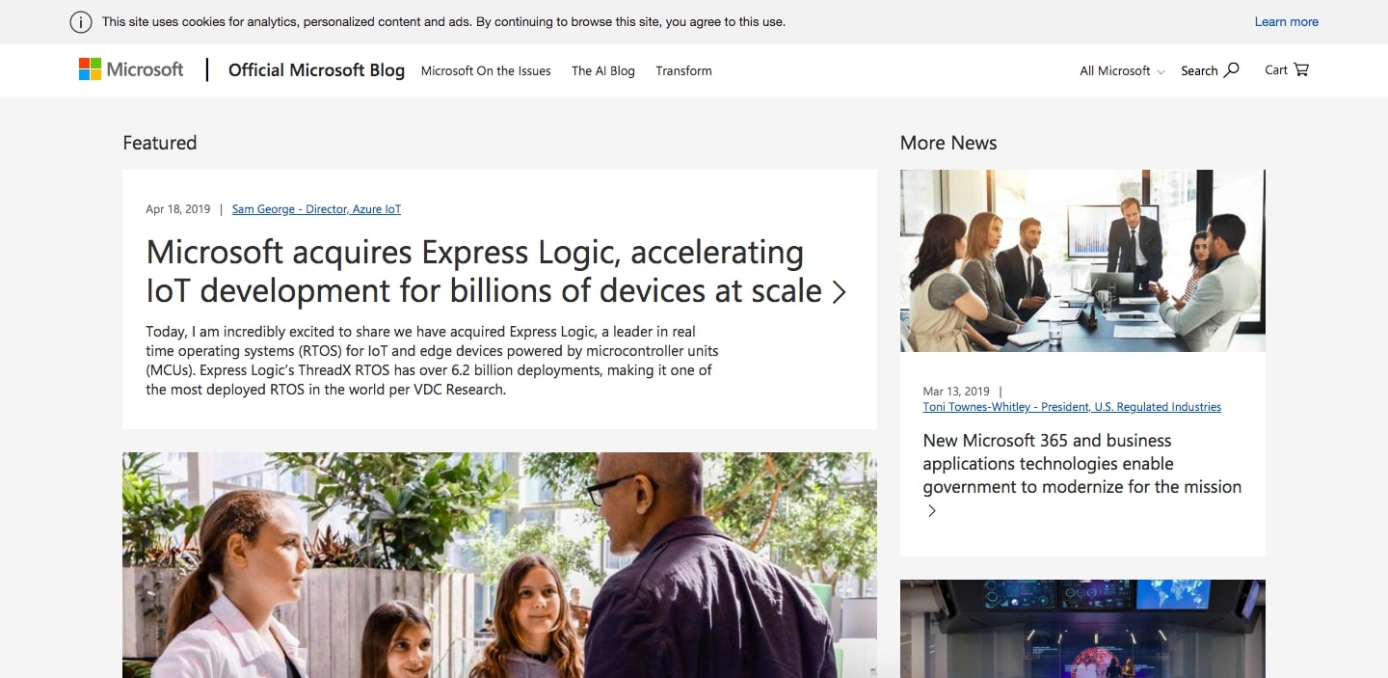Expand the All Microsoft dropdown
This screenshot has height=678, width=1388.
click(1122, 70)
